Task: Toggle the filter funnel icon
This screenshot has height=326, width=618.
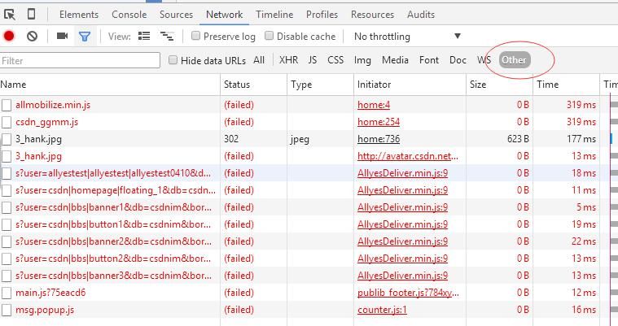Action: click(x=84, y=36)
